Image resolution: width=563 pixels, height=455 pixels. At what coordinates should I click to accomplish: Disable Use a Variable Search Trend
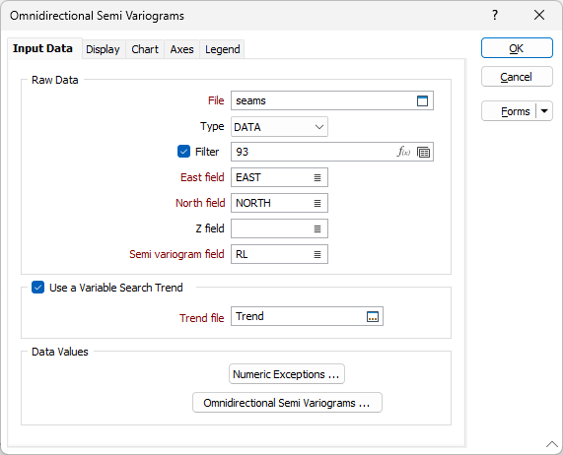point(37,288)
